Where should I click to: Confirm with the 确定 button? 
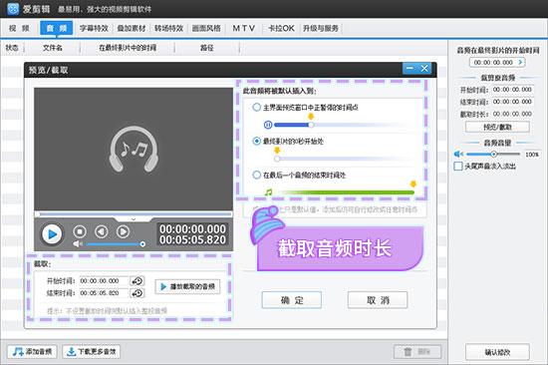tap(292, 300)
